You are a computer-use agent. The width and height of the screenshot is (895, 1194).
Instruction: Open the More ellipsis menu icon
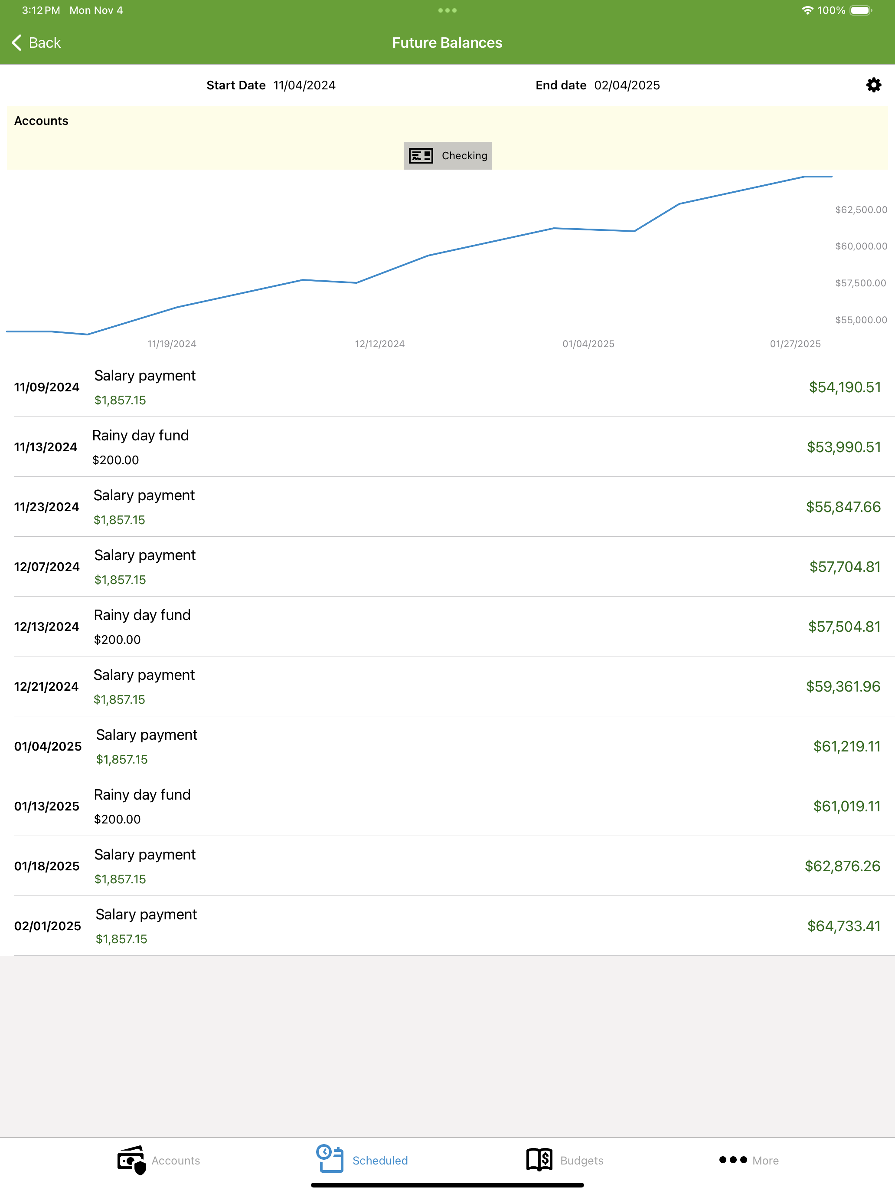[x=733, y=1159]
